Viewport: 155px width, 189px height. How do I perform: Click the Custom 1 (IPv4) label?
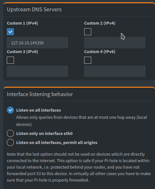22,23
